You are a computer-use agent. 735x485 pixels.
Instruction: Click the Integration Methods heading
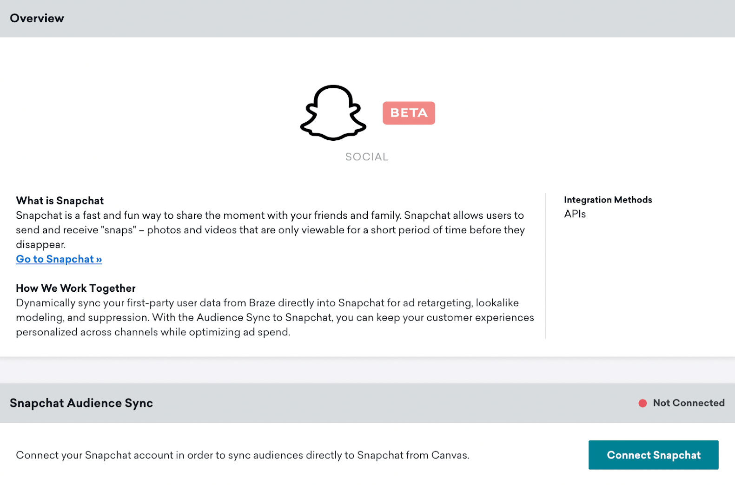coord(608,200)
